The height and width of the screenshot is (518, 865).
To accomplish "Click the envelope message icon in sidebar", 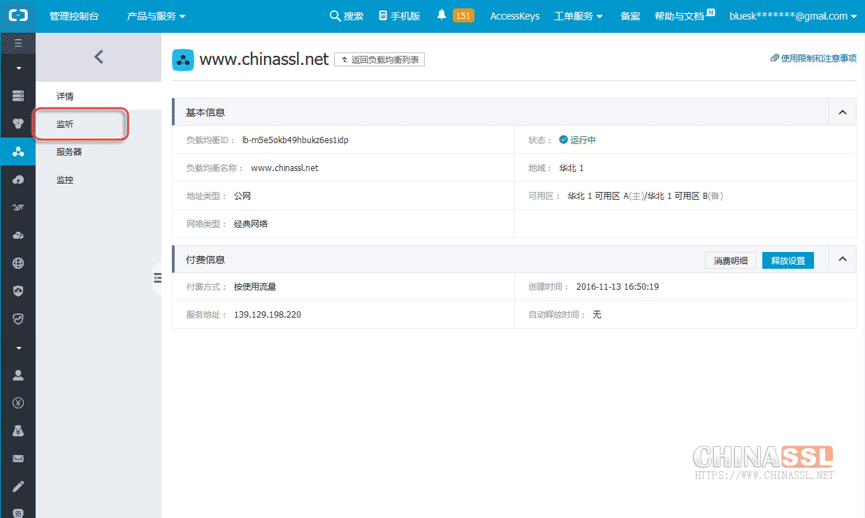I will point(18,459).
